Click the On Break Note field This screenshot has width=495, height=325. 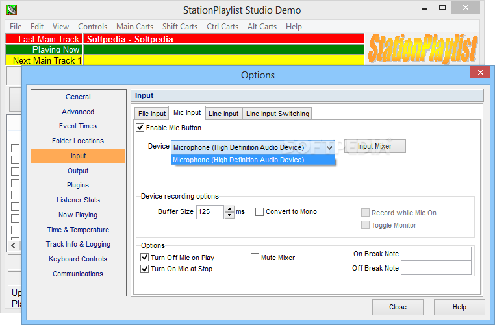click(x=436, y=254)
